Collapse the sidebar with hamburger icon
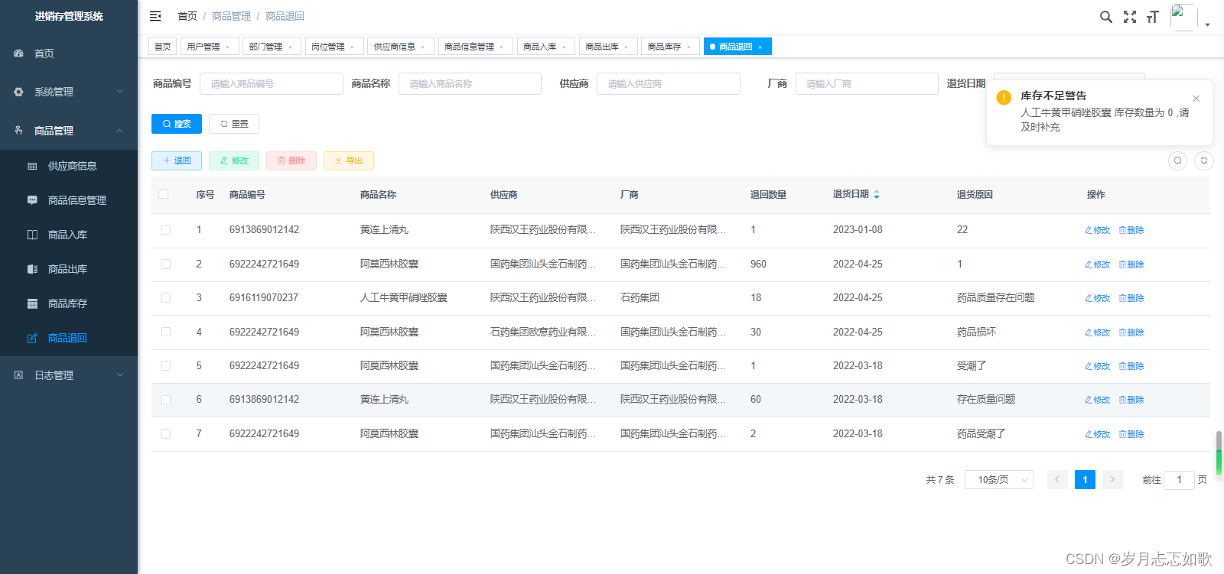 [x=155, y=16]
